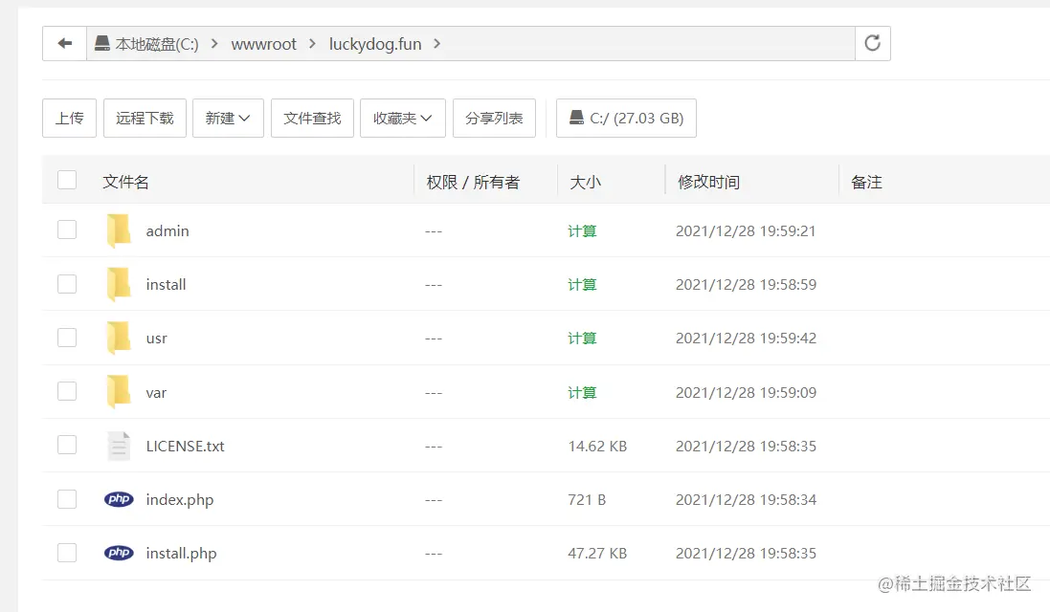This screenshot has width=1050, height=612.
Task: Check the box for LICENSE.txt
Action: [x=67, y=444]
